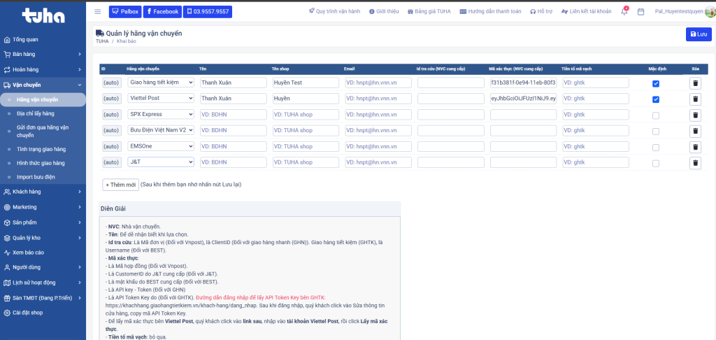The width and height of the screenshot is (716, 340).
Task: Delete the Giao hàng tiết kiệm row
Action: point(695,83)
